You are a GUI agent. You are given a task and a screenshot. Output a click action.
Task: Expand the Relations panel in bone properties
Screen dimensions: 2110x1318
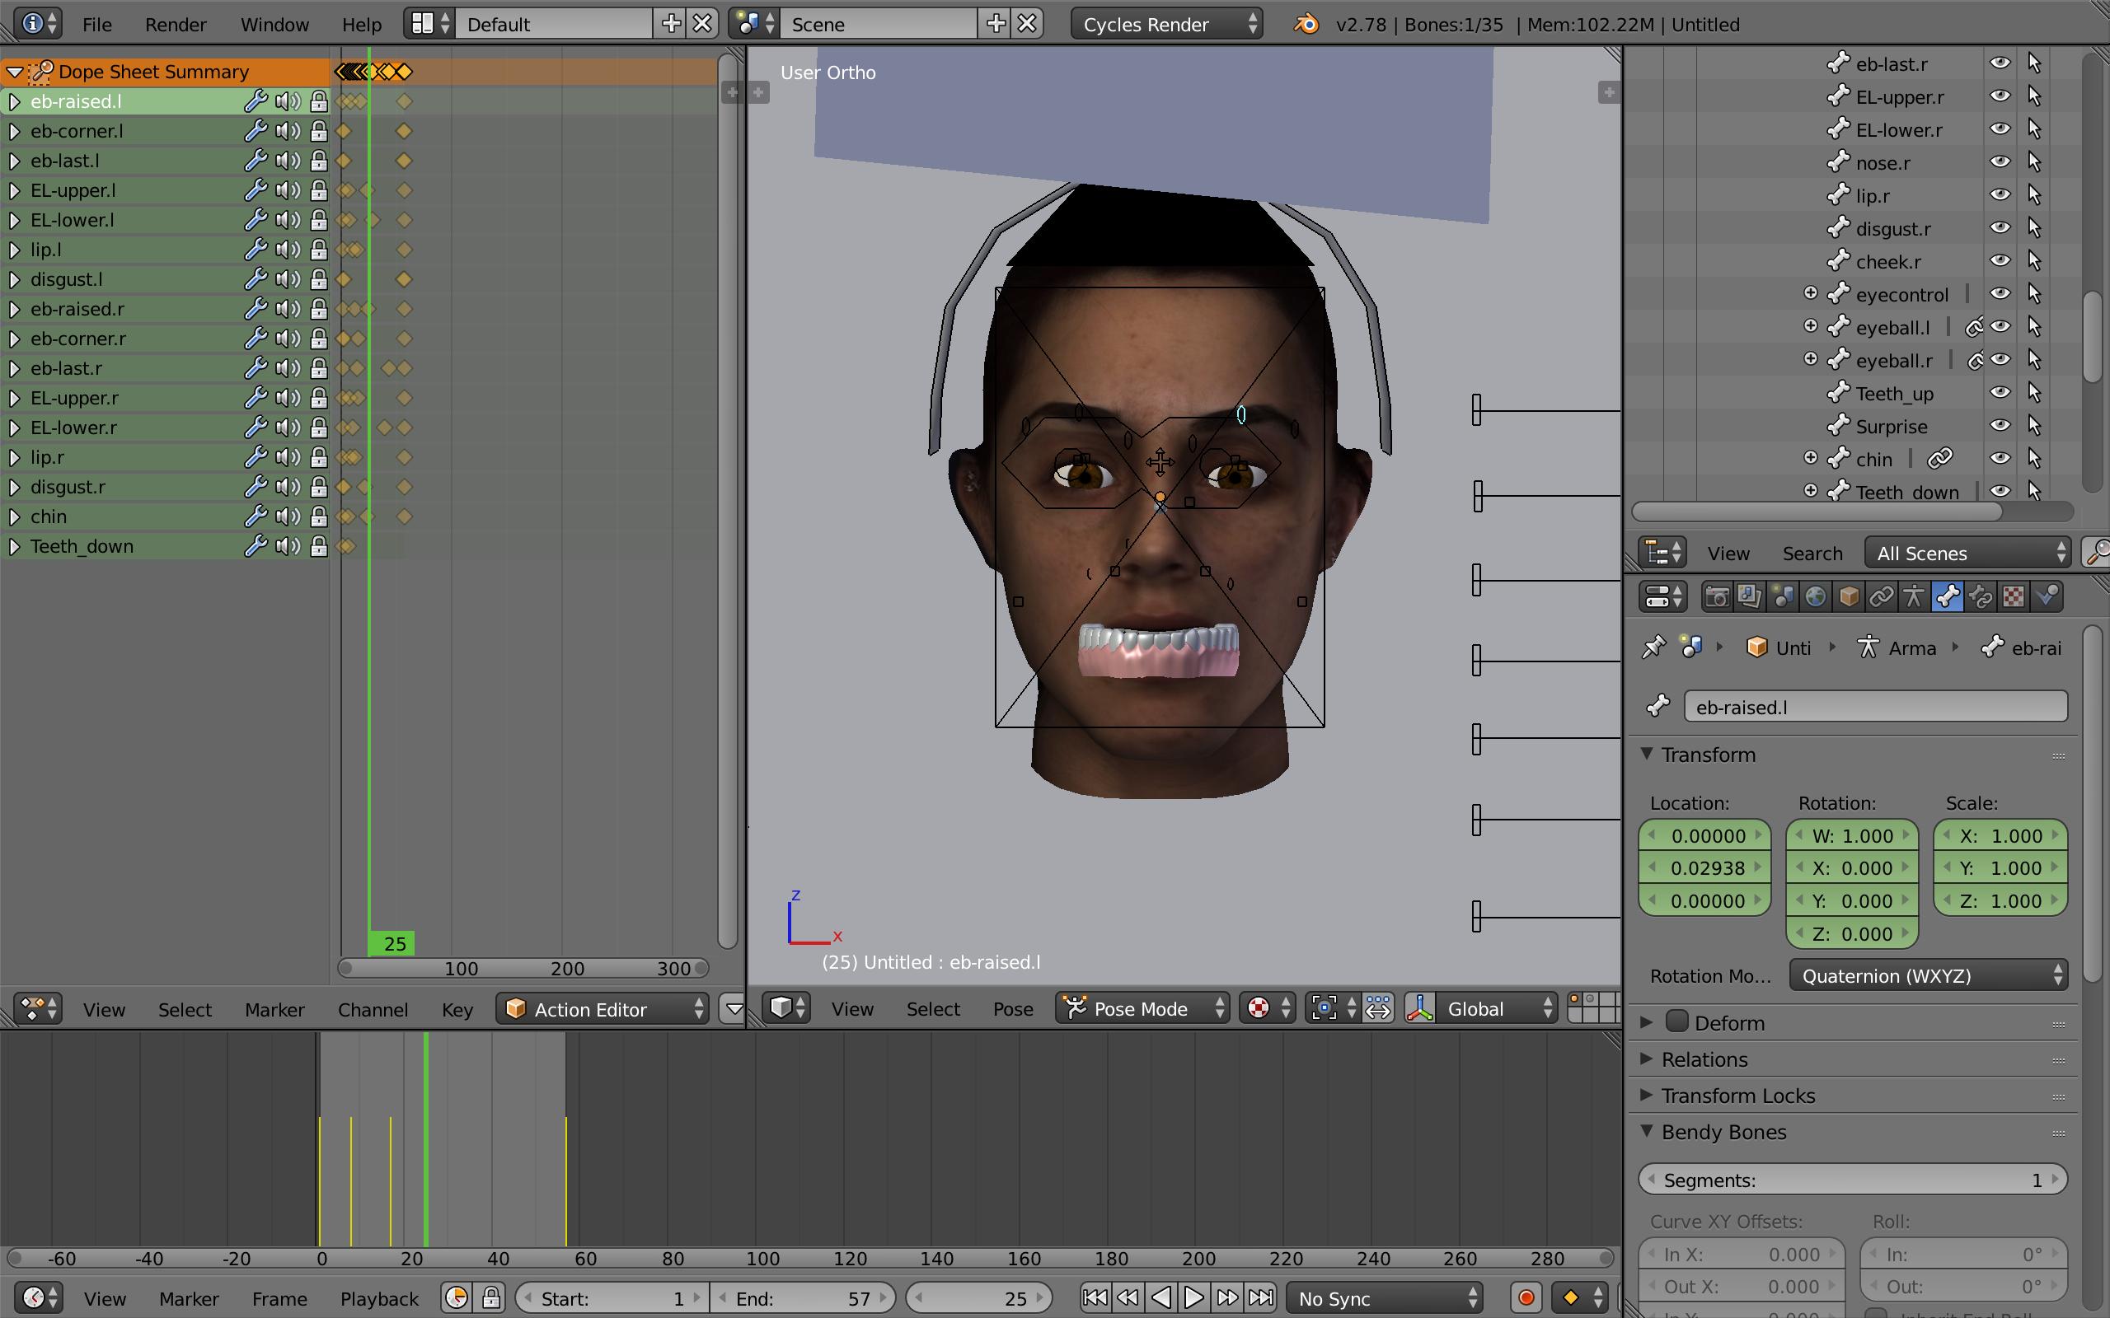[x=1704, y=1059]
